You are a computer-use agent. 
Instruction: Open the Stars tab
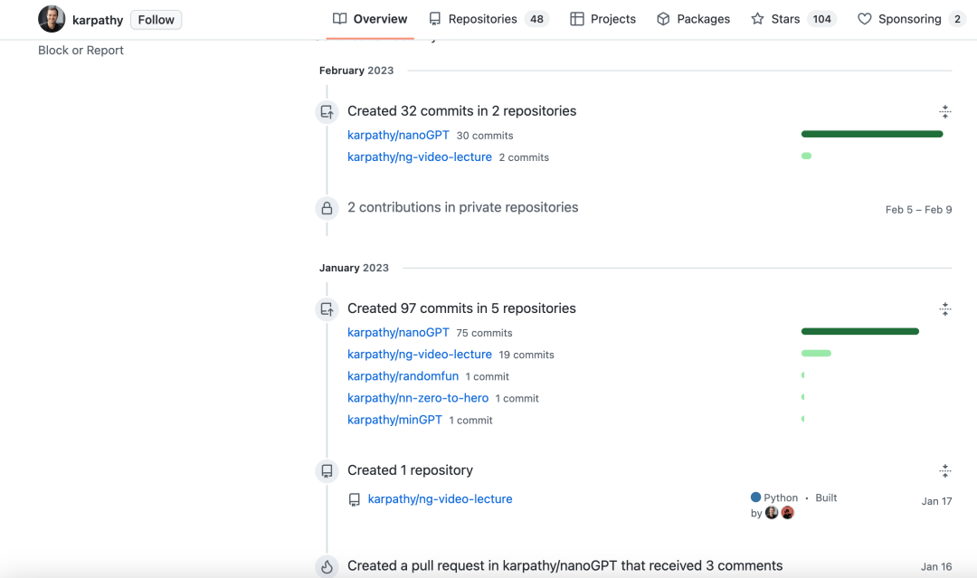point(793,19)
